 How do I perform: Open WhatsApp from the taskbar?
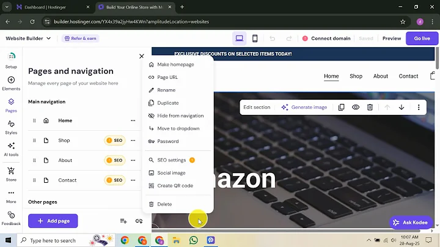193,240
